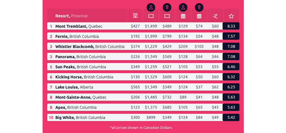Click the child calendar day-pass icon
The width and height of the screenshot is (286, 133).
[199, 16]
